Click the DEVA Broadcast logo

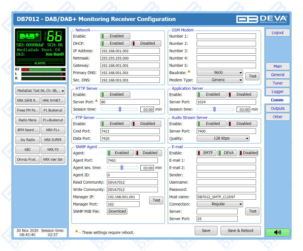[262, 19]
